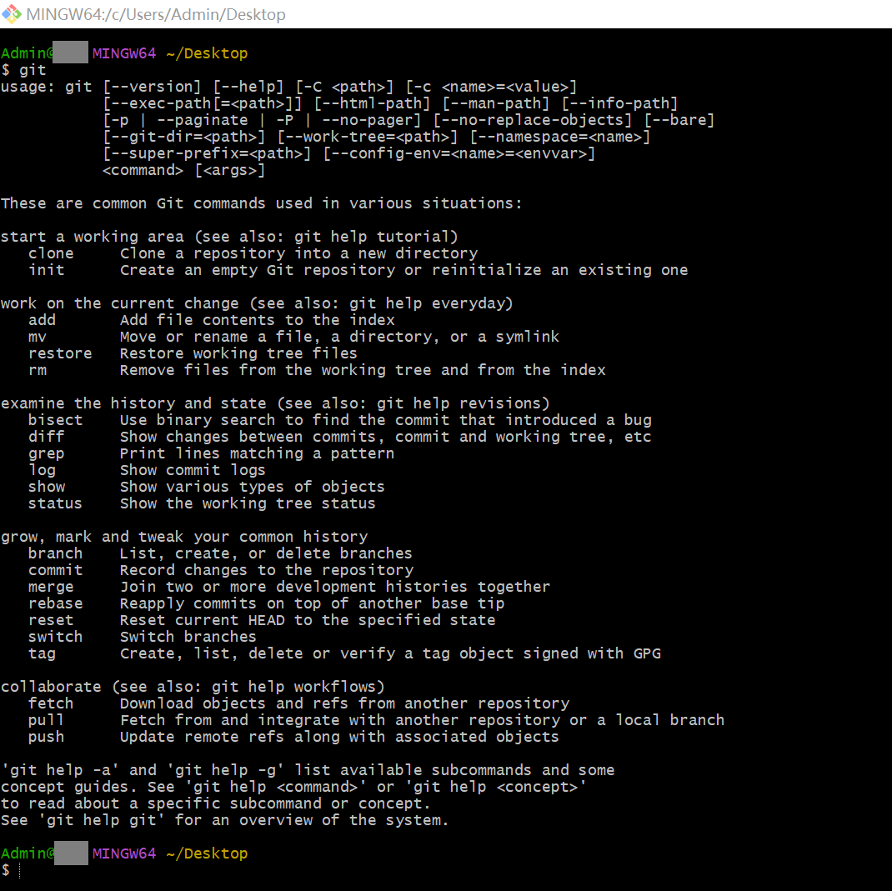The height and width of the screenshot is (891, 892).
Task: Click 'Restore working tree files' description
Action: (238, 353)
